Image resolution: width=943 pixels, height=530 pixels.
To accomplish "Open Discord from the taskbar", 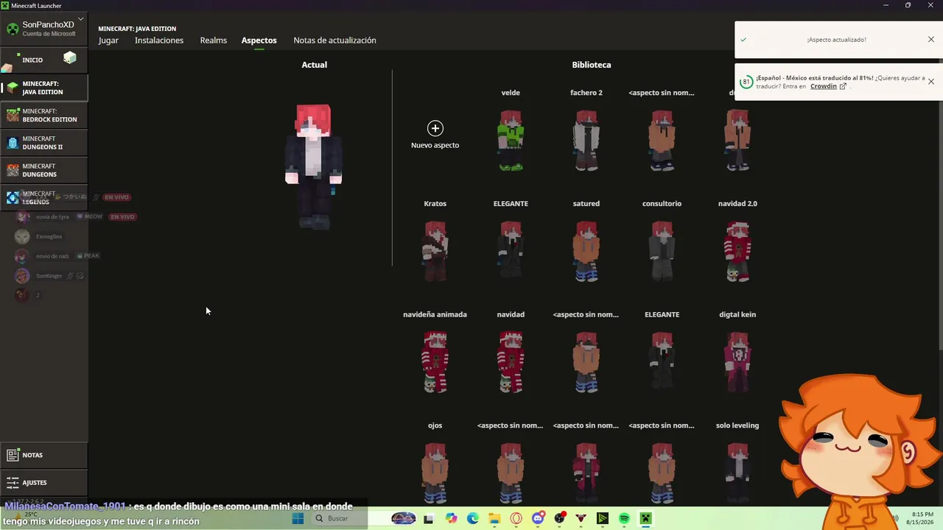I will pyautogui.click(x=538, y=518).
